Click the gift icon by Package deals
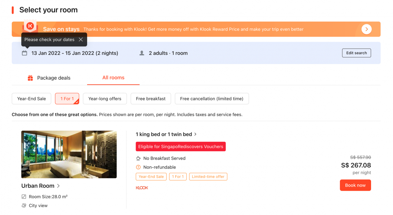 (30, 78)
